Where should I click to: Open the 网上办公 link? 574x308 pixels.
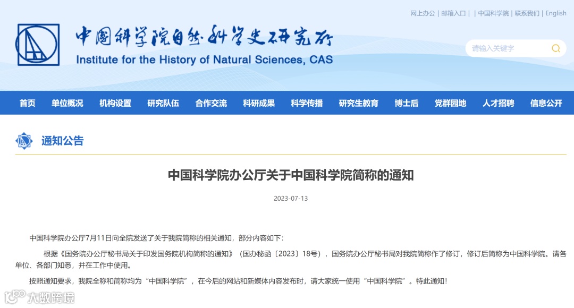(423, 13)
